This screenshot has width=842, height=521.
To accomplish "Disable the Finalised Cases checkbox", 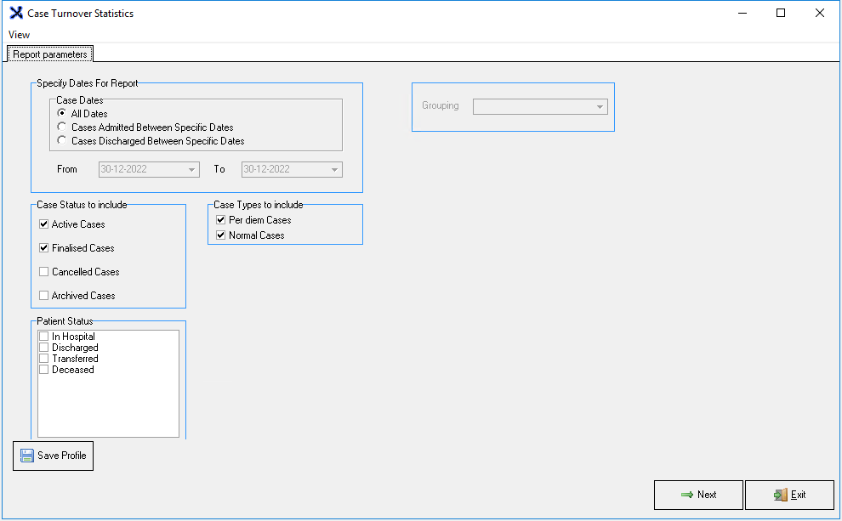I will 44,248.
